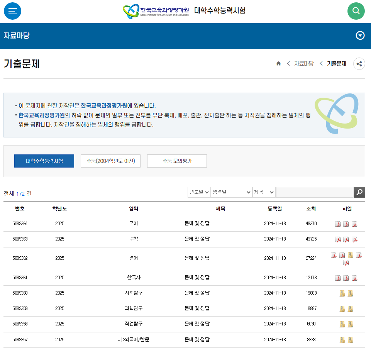
Task: Click inside the search keyword input field
Action: (315, 192)
